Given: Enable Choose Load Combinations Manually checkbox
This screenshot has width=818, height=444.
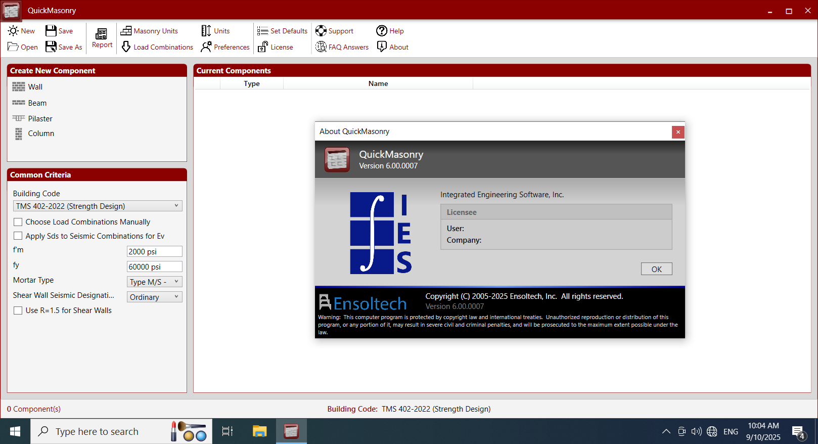Looking at the screenshot, I should click(18, 222).
